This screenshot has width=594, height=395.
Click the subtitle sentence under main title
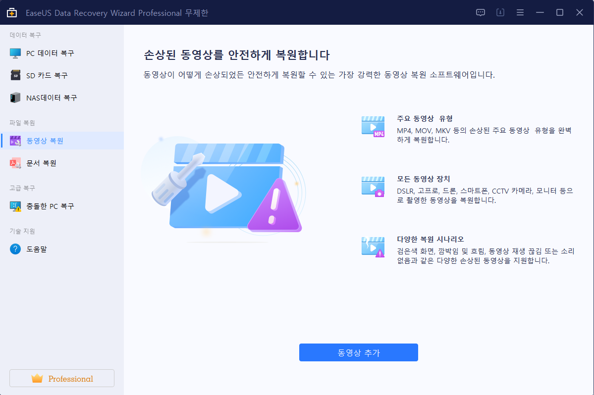320,75
